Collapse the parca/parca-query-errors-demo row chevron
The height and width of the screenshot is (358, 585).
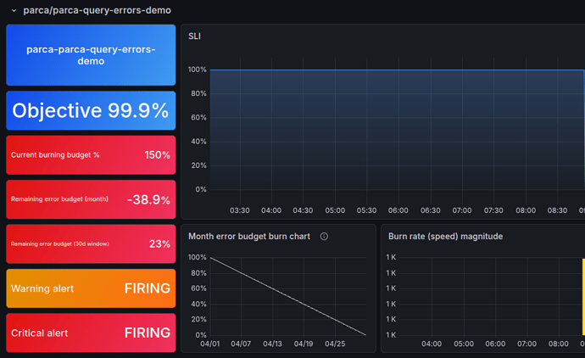14,10
